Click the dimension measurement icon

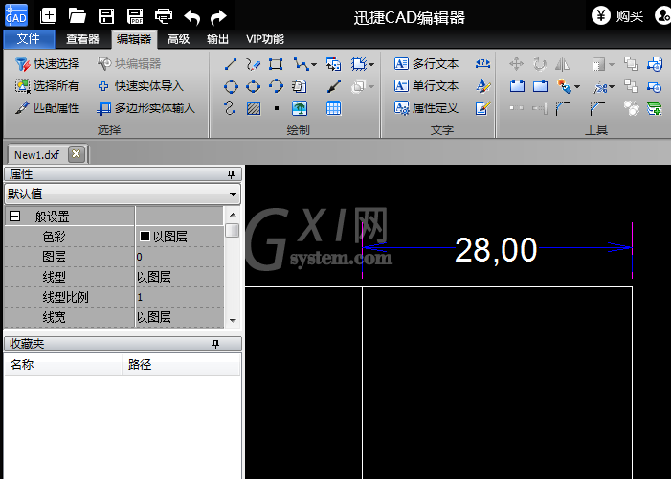[x=482, y=64]
